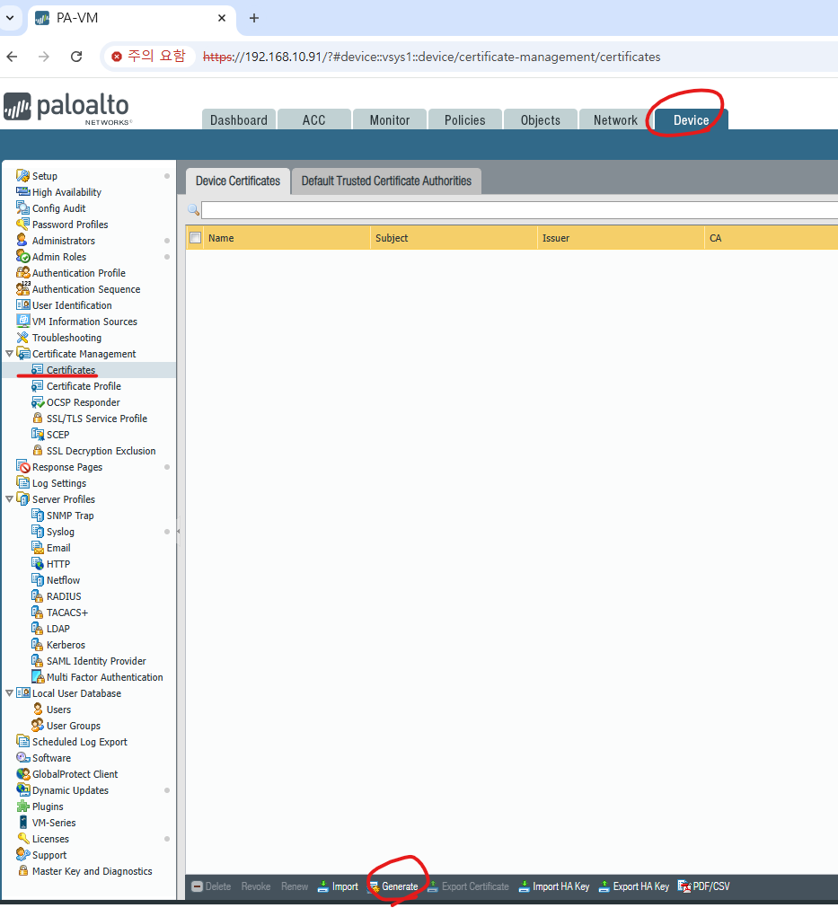Collapse the Server Profiles tree node
The image size is (838, 908).
click(9, 498)
